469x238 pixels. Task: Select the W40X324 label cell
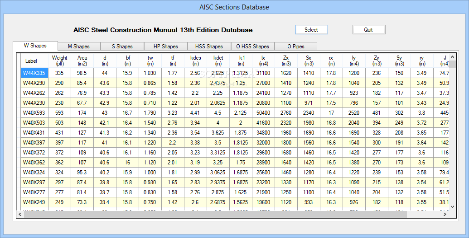(x=34, y=173)
